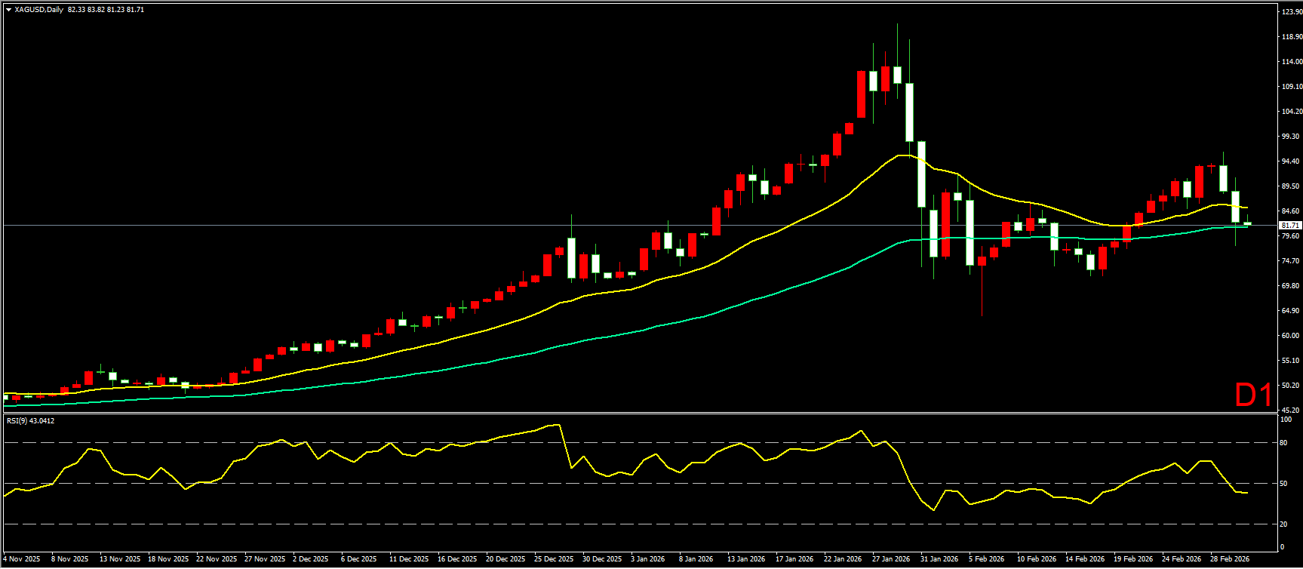Image resolution: width=1303 pixels, height=569 pixels.
Task: Click the 28 Feb 2026 date label
Action: pyautogui.click(x=1230, y=559)
